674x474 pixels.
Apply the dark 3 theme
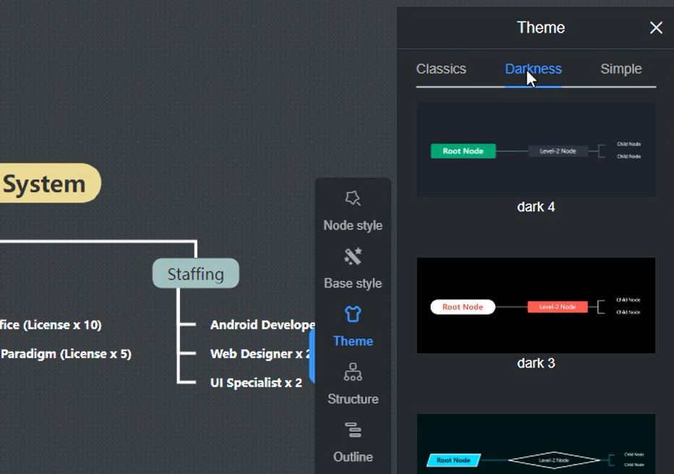pos(535,305)
